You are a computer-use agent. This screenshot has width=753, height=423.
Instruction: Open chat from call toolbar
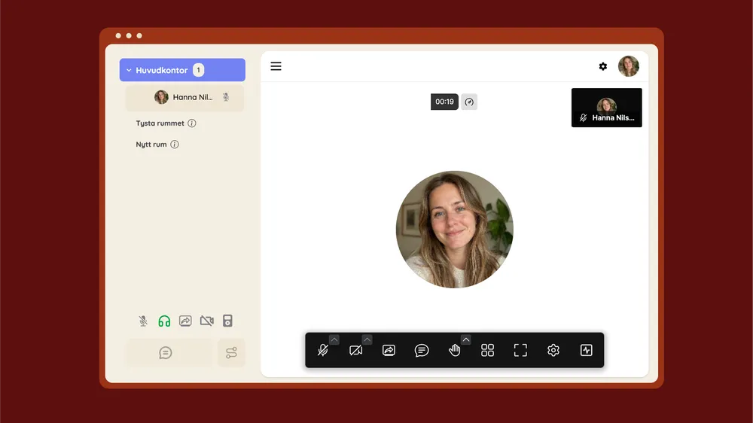point(422,350)
